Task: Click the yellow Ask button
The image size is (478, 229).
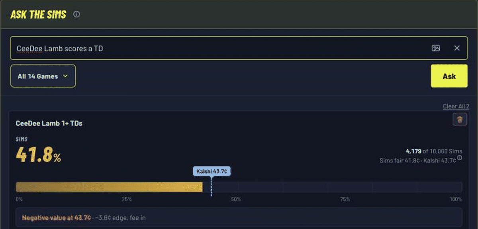Action: click(449, 76)
